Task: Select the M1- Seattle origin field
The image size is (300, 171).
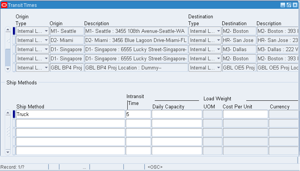Action: [x=67, y=31]
